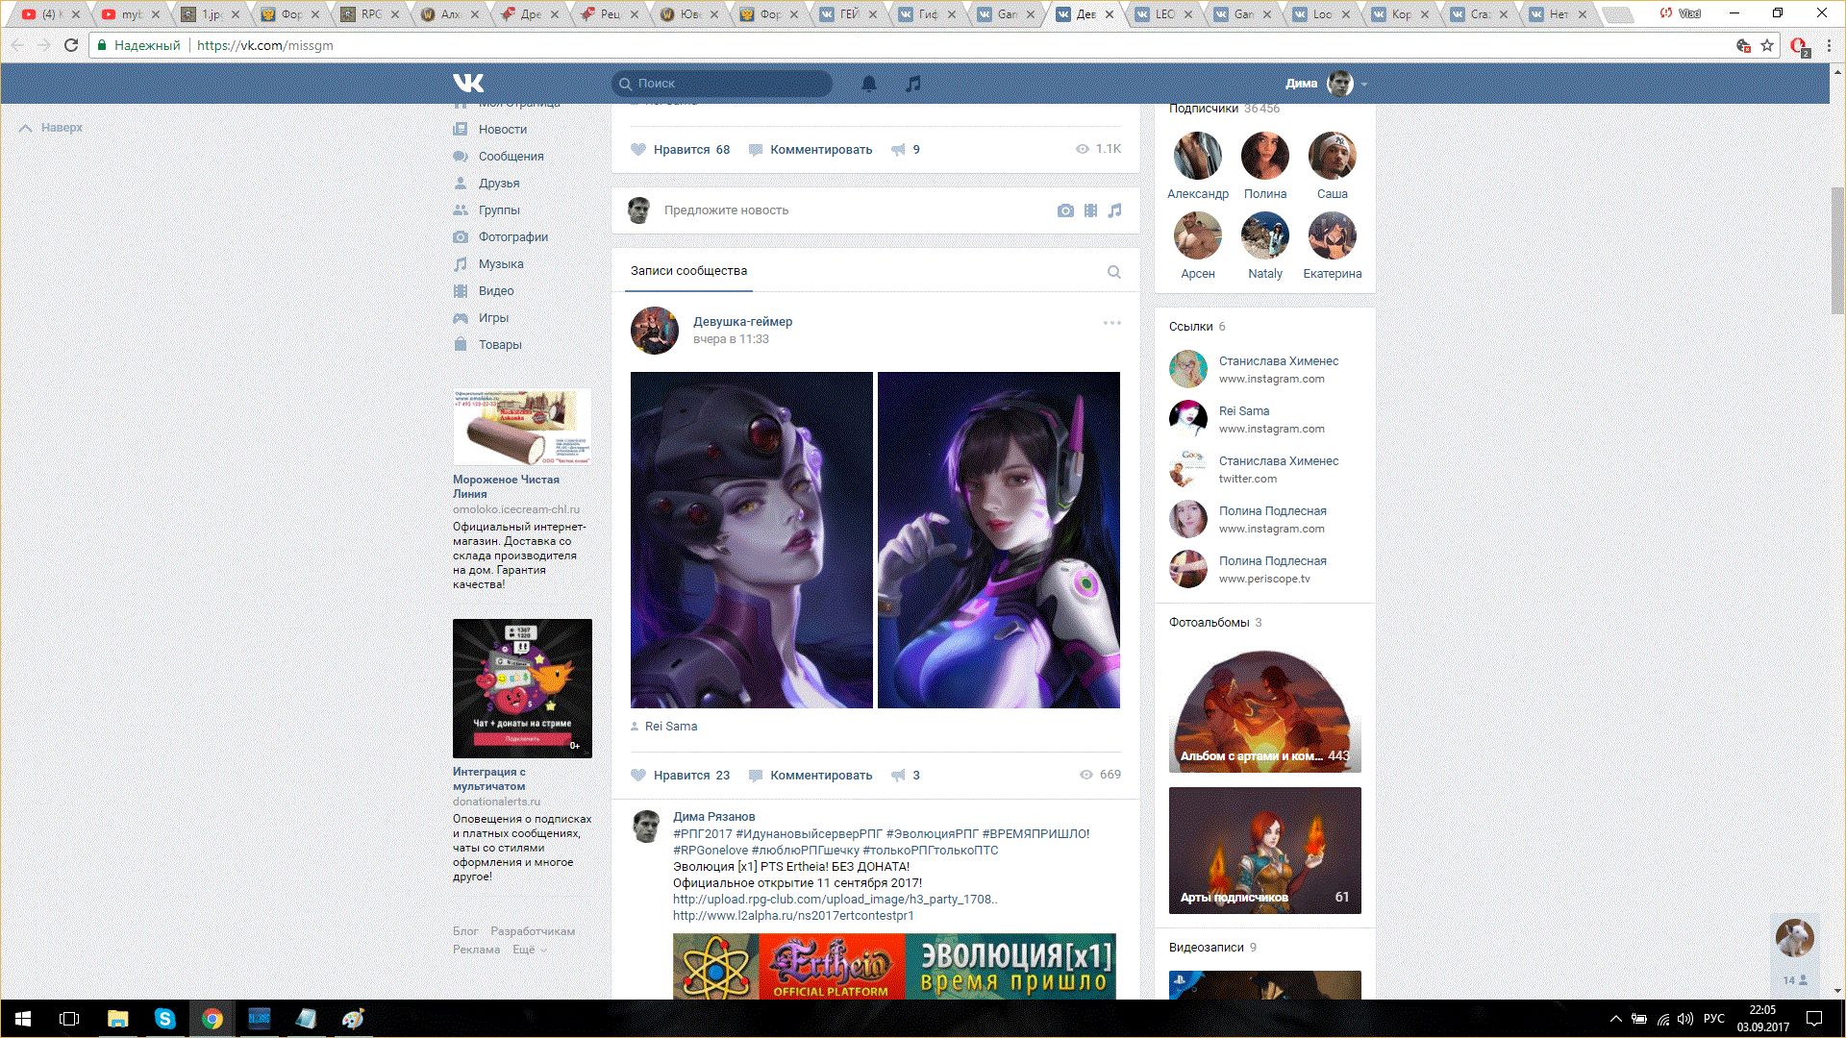The height and width of the screenshot is (1038, 1846).
Task: Click the search field Поиск
Action: tap(722, 84)
